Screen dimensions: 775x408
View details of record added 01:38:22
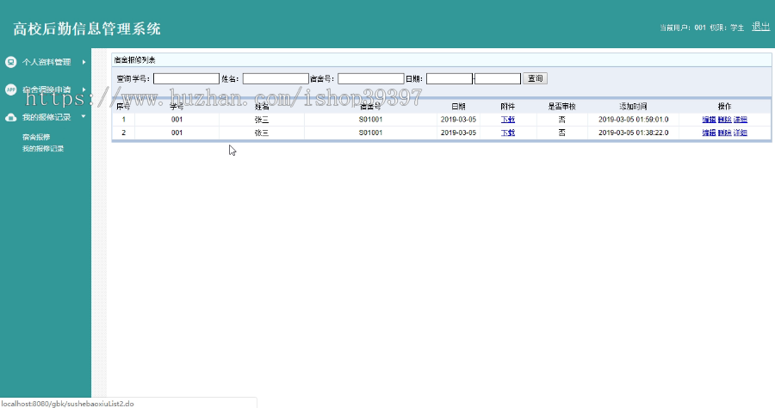pos(741,133)
